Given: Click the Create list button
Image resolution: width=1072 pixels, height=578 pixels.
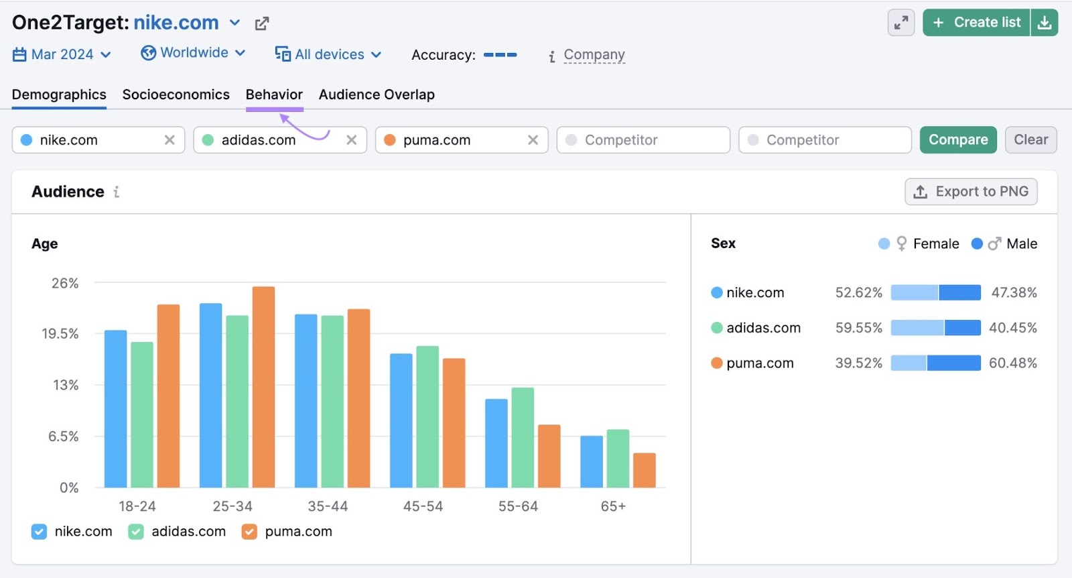Looking at the screenshot, I should tap(976, 23).
